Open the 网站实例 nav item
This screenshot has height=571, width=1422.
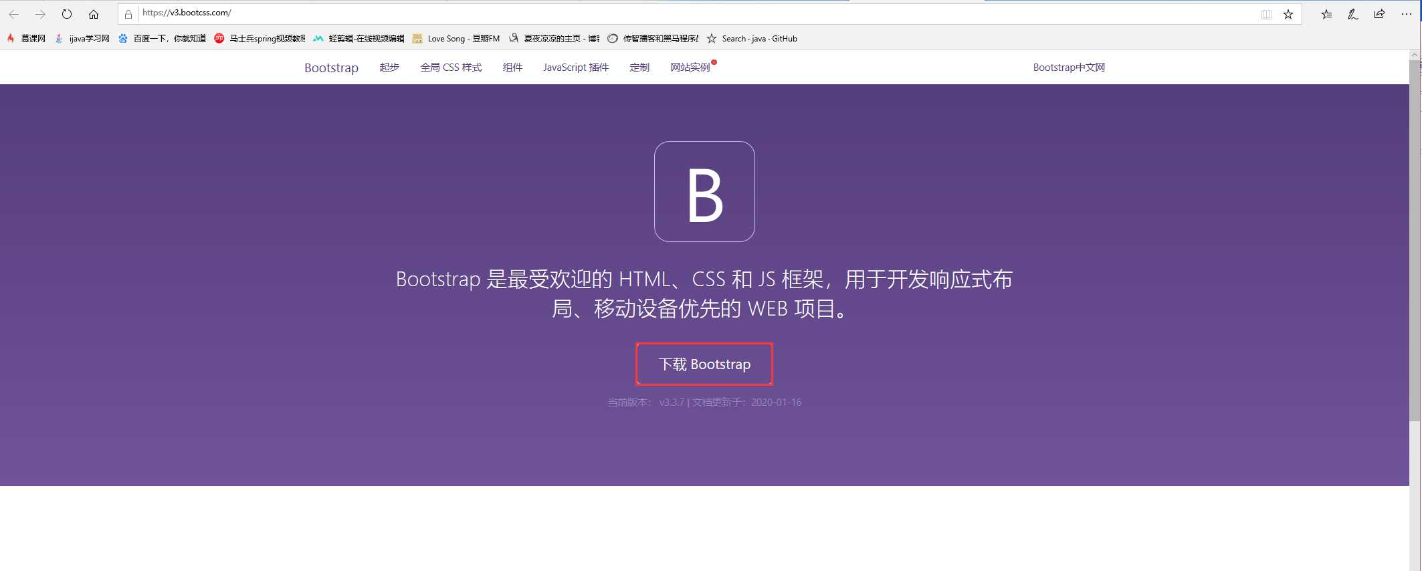(x=690, y=68)
